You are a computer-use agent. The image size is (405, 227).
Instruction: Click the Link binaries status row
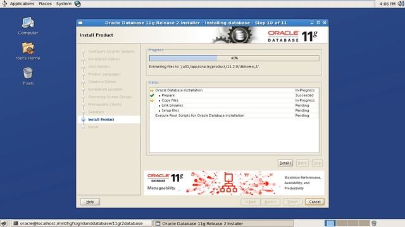pos(234,105)
